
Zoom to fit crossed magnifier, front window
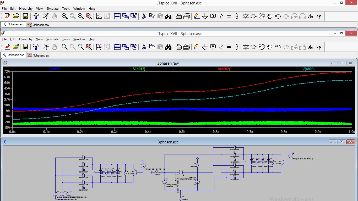click(89, 47)
